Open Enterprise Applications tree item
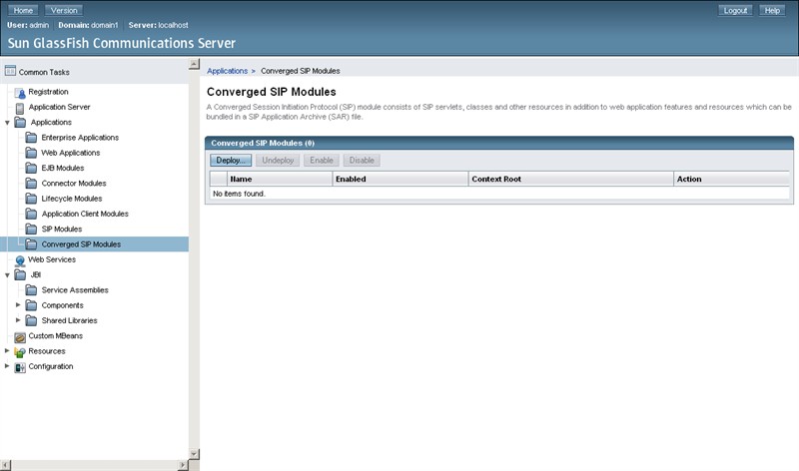Screen dimensions: 799x471 pyautogui.click(x=80, y=138)
